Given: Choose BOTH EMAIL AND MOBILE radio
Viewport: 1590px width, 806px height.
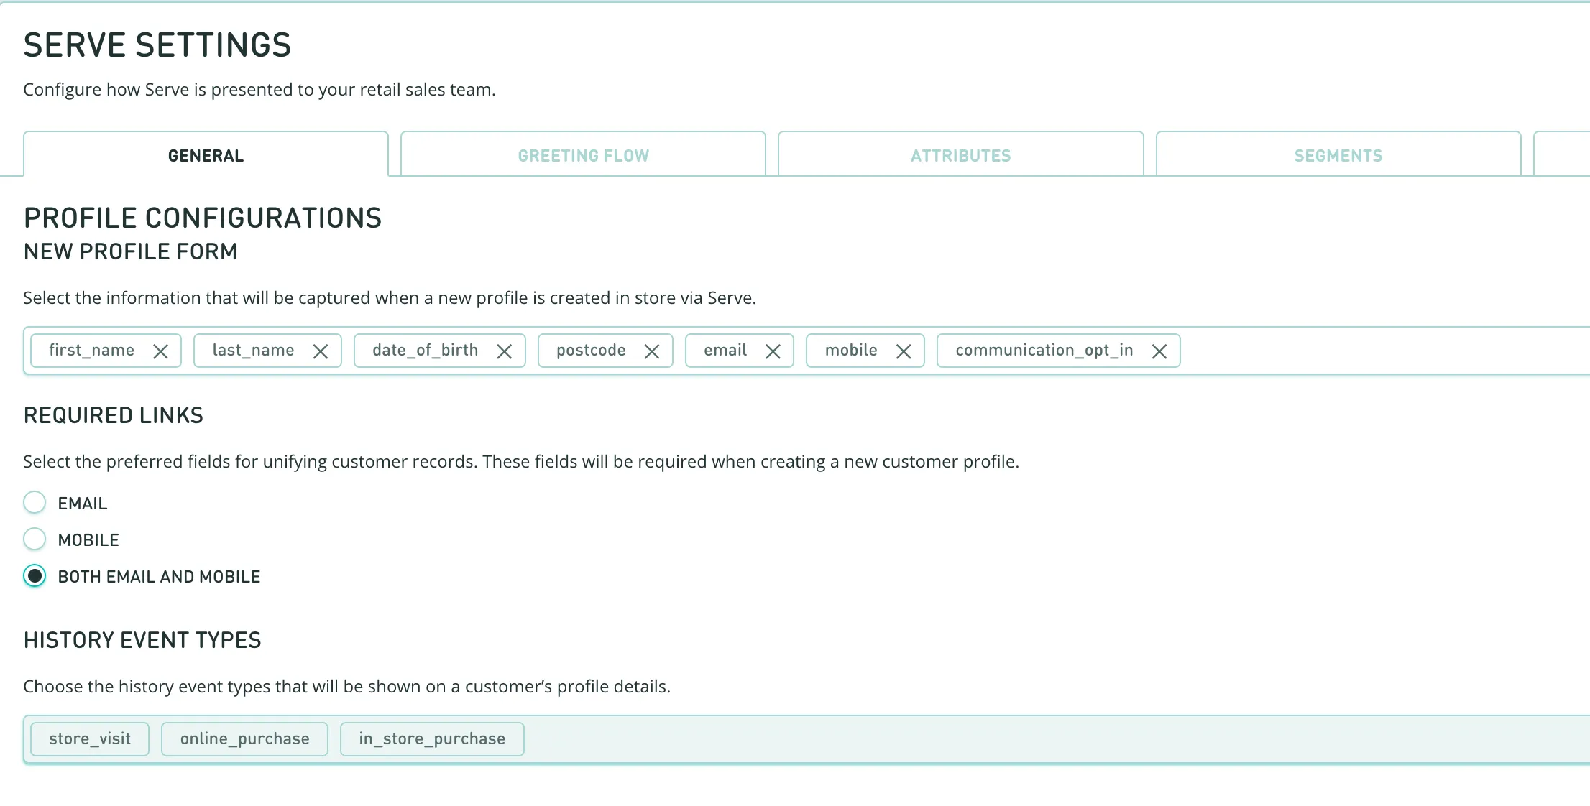Looking at the screenshot, I should [x=35, y=576].
